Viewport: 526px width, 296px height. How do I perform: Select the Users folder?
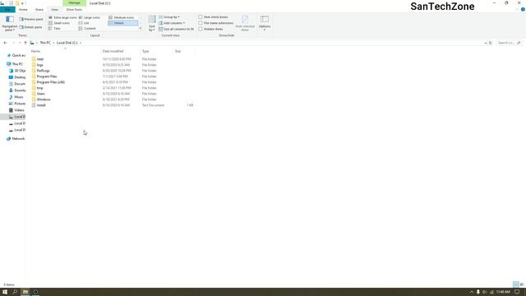pyautogui.click(x=40, y=94)
